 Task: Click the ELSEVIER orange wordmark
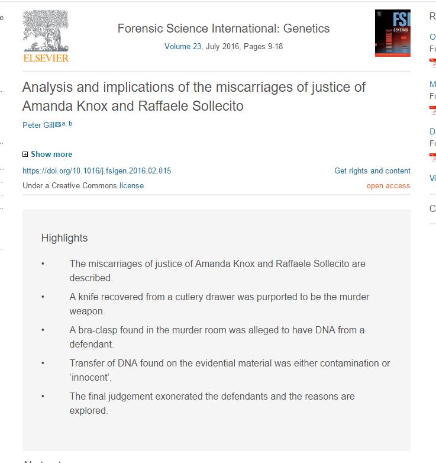pos(46,58)
